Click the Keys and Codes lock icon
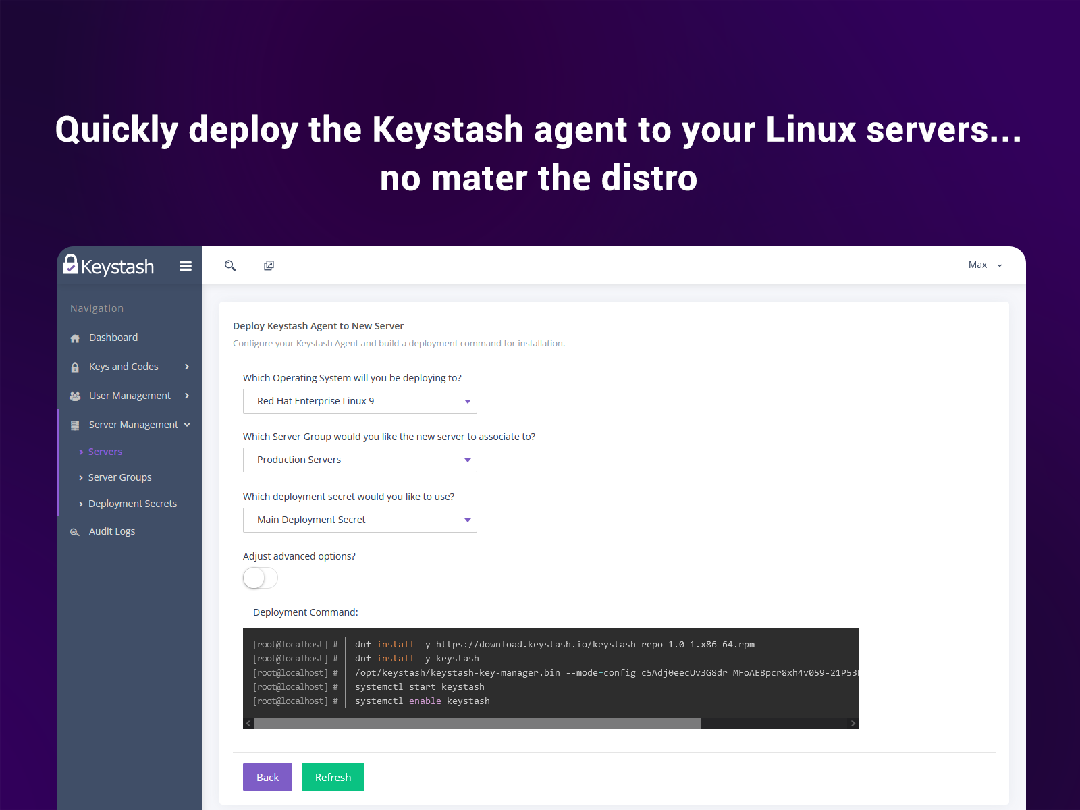The height and width of the screenshot is (810, 1080). click(x=75, y=367)
